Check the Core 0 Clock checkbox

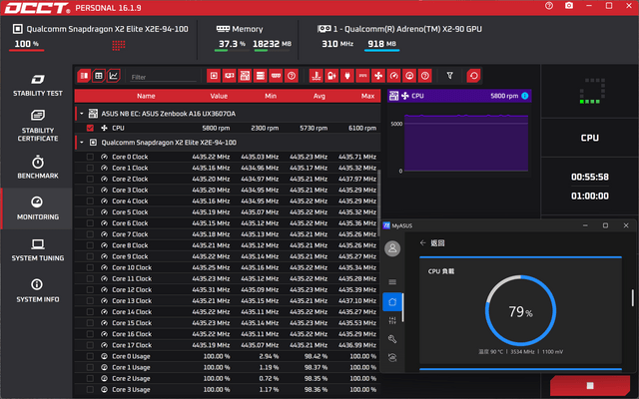90,157
